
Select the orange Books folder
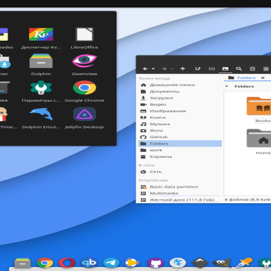[x=259, y=106]
